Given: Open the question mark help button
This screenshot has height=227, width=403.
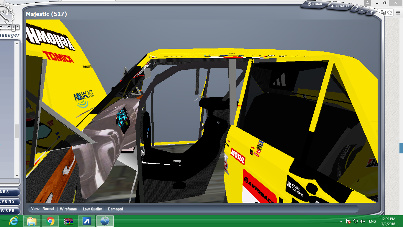Looking at the screenshot, I should [357, 9].
